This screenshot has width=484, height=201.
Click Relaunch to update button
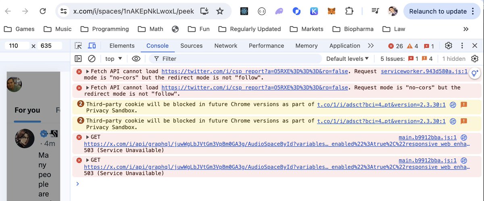(x=438, y=11)
